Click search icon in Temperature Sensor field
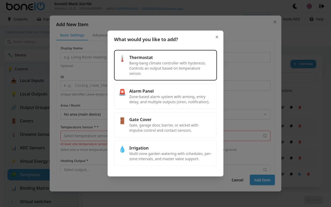 265,136
